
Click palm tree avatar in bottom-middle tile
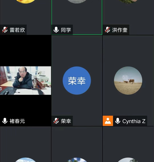click(77, 160)
